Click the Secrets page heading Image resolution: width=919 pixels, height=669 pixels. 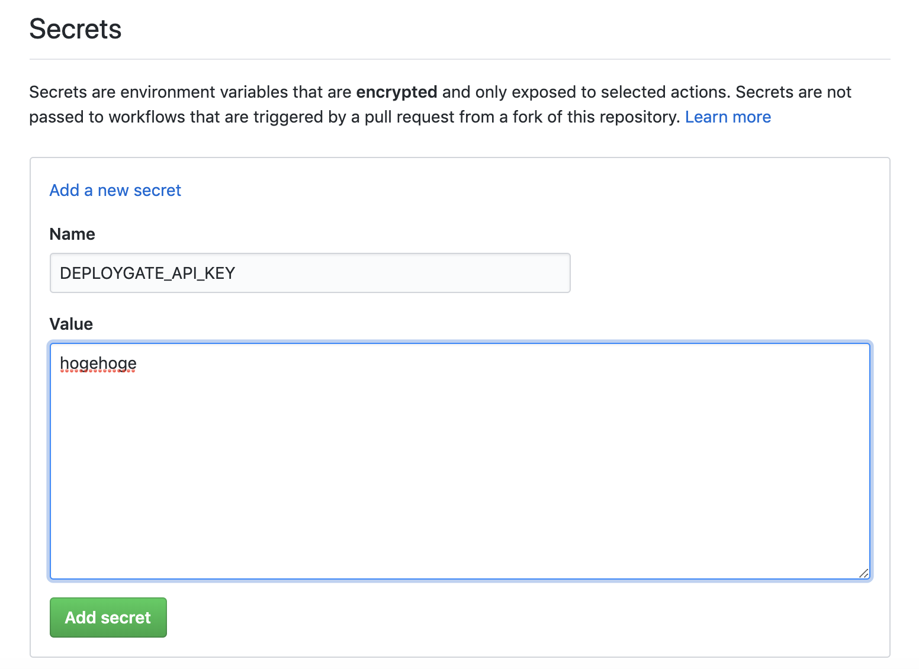pos(75,29)
